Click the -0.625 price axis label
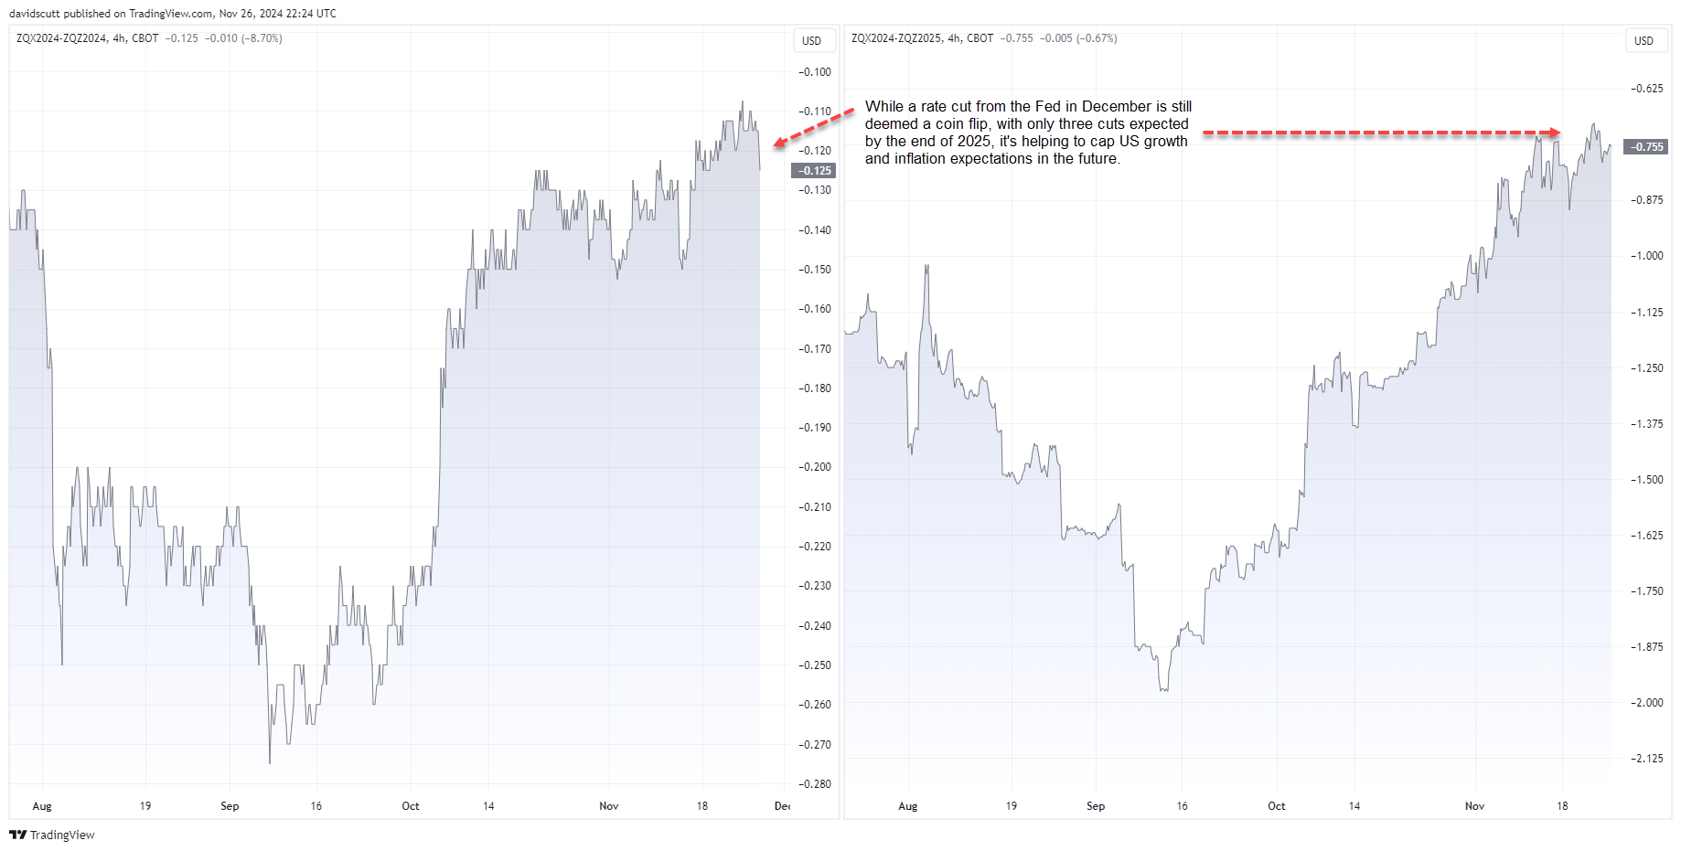Image resolution: width=1681 pixels, height=851 pixels. tap(1646, 88)
